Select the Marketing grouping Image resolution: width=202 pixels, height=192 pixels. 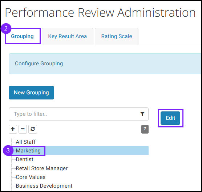pyautogui.click(x=28, y=151)
